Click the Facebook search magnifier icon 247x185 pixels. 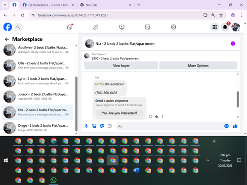[18, 27]
